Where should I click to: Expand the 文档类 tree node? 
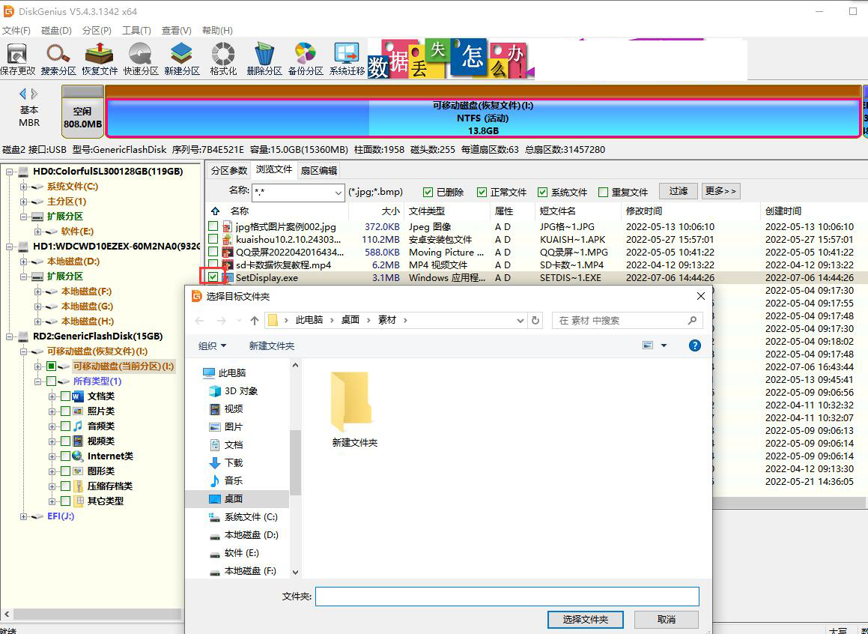[52, 396]
